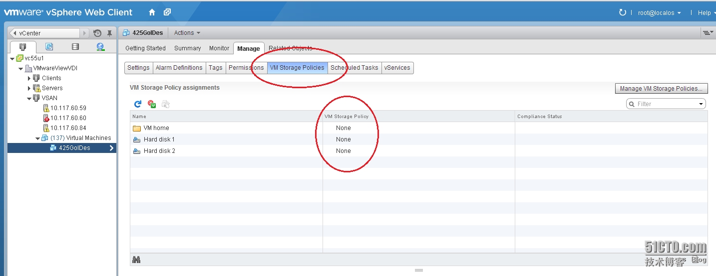Image resolution: width=716 pixels, height=276 pixels.
Task: Select the 425GolDes VM tree item
Action: [x=62, y=148]
